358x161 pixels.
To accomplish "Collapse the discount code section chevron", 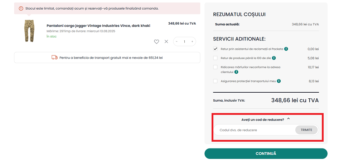I will 289,119.
